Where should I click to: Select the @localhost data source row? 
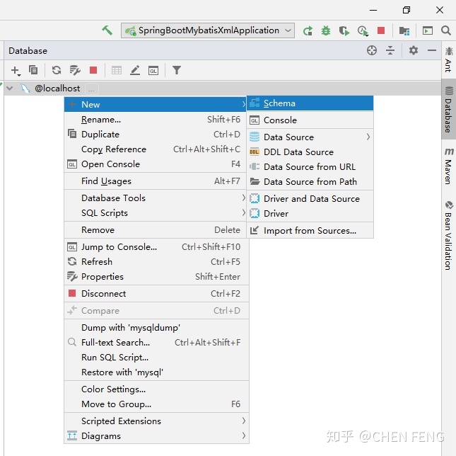(223, 89)
